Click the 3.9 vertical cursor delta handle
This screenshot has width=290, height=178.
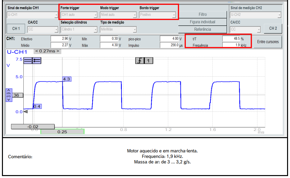[8, 95]
